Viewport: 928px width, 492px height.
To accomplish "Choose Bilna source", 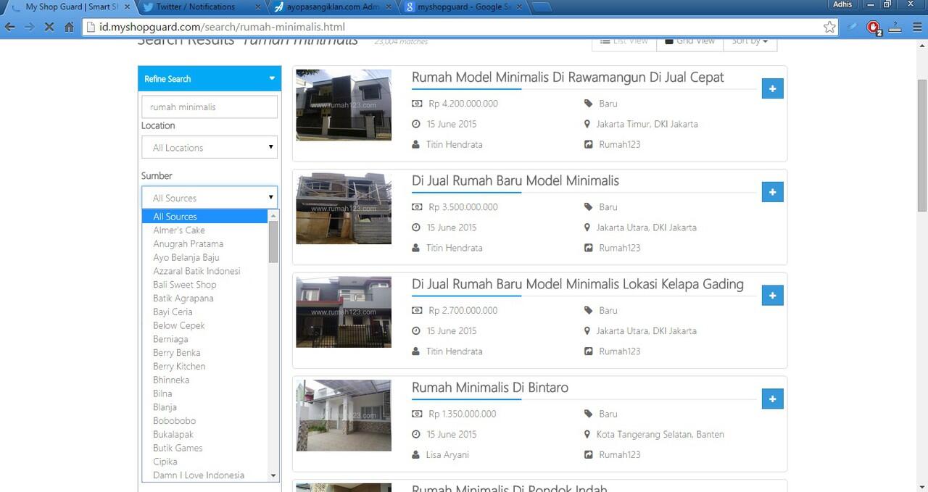I will [x=205, y=393].
